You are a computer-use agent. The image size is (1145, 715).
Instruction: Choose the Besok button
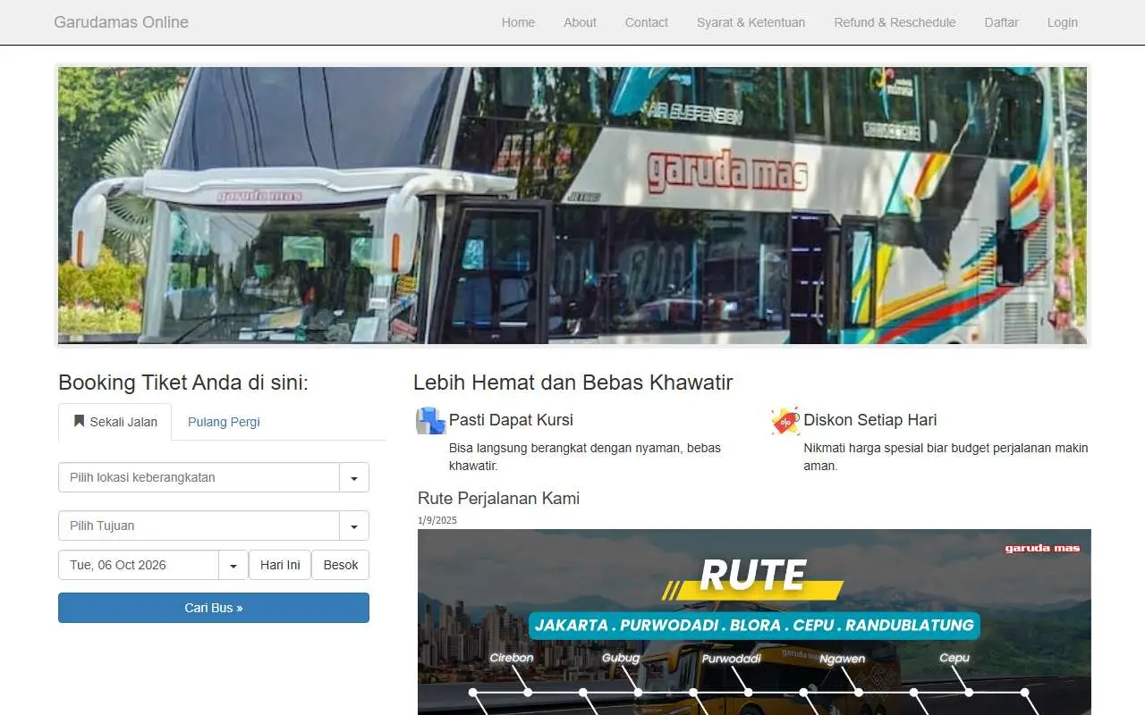(341, 565)
